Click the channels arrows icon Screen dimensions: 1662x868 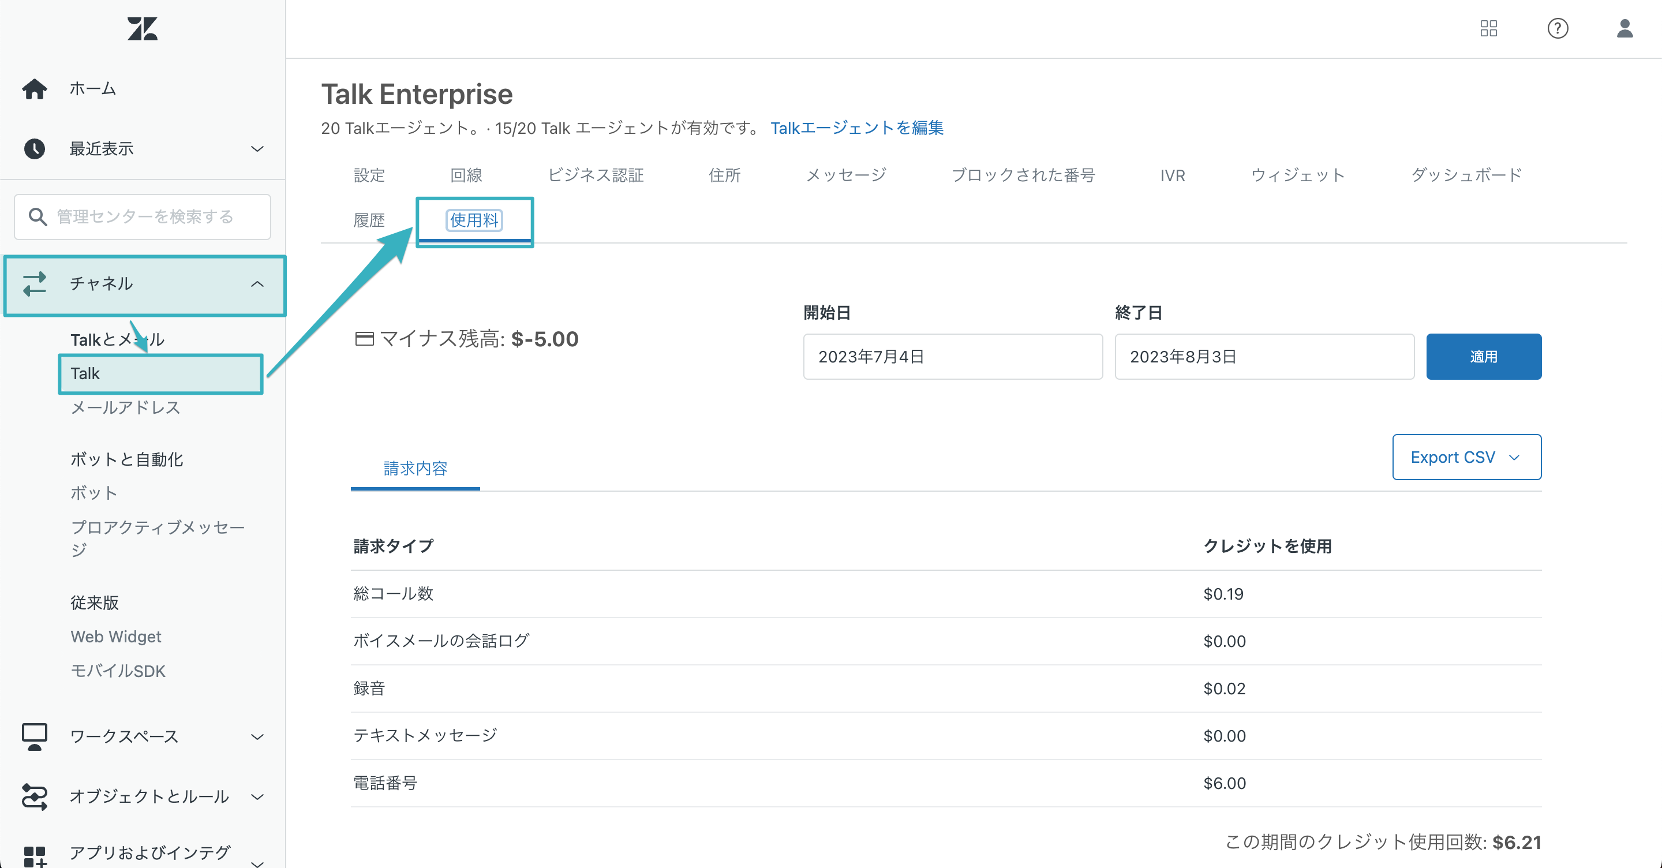tap(35, 284)
